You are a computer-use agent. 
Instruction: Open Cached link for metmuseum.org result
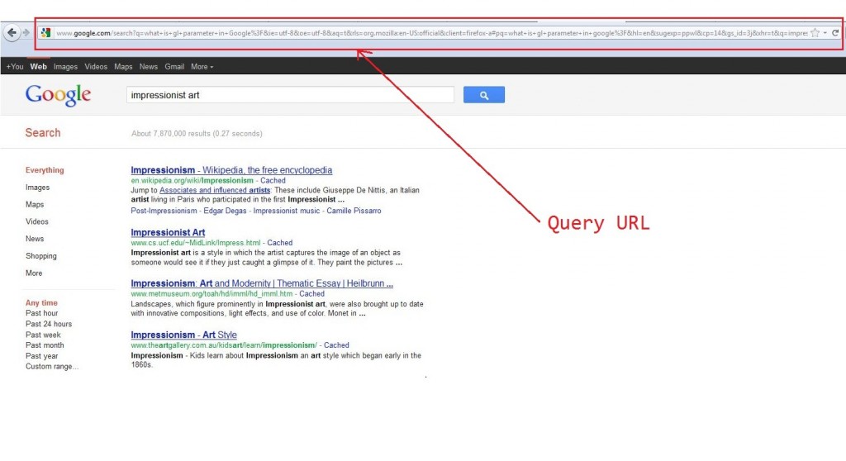(311, 294)
